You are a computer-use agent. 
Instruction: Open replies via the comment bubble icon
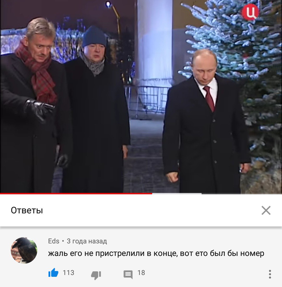click(128, 274)
